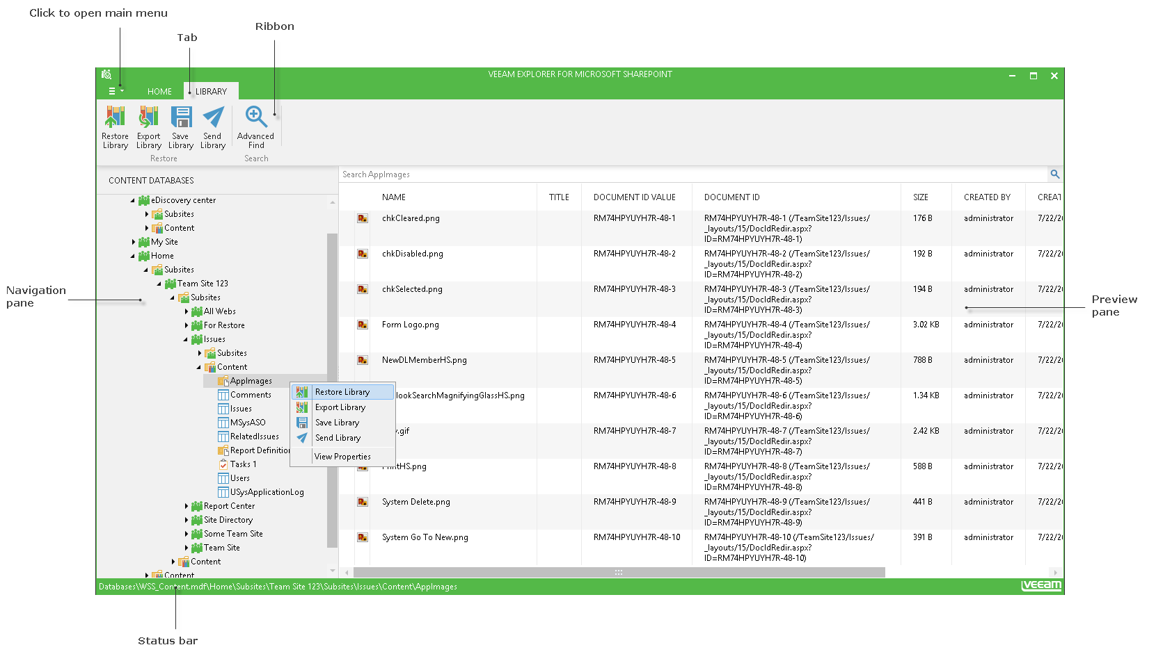Sort by DOCUMENT ID VALUE column header
1156x661 pixels.
[x=635, y=197]
